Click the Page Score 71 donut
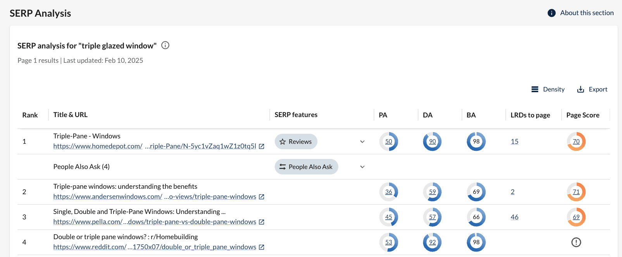 coord(576,192)
